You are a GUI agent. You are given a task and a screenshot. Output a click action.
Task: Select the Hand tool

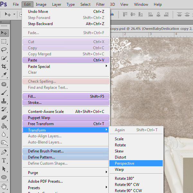[x=4, y=187]
